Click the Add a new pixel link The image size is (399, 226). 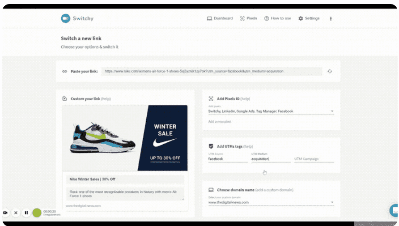click(x=220, y=122)
